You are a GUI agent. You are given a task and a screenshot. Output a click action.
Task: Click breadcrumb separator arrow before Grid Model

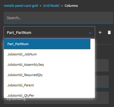[x=40, y=6]
